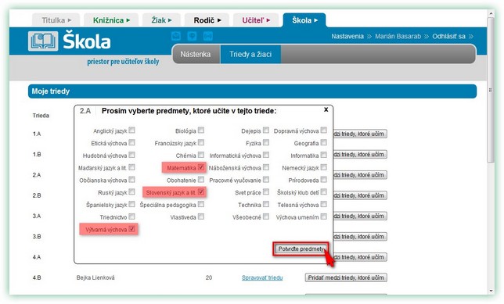Click the middle faint icon above Nástenka
The height and width of the screenshot is (304, 504).
(x=192, y=36)
